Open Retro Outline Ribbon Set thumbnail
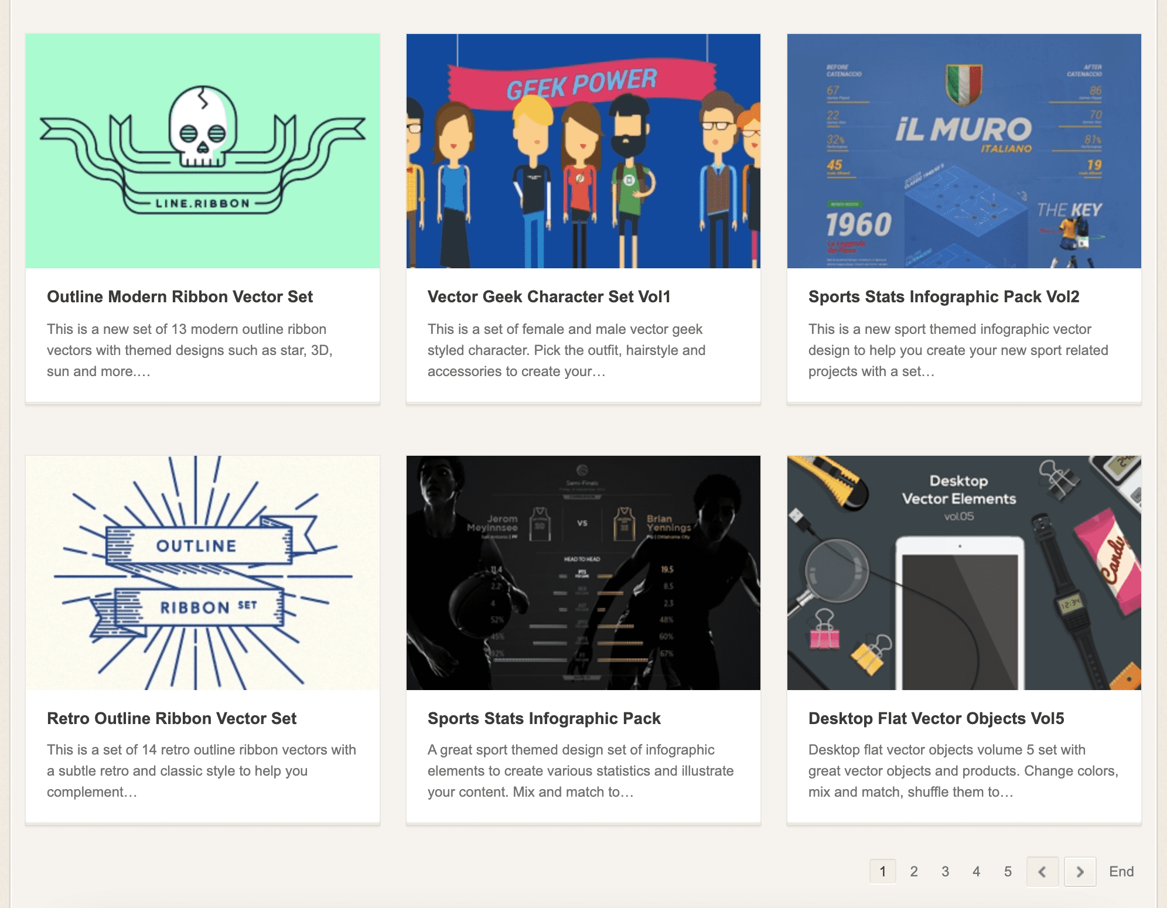This screenshot has height=908, width=1167. click(x=203, y=572)
